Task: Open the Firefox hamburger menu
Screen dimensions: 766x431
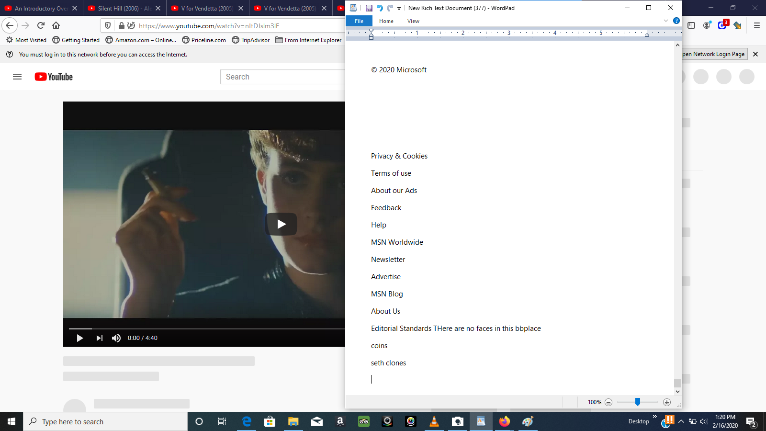Action: [757, 25]
